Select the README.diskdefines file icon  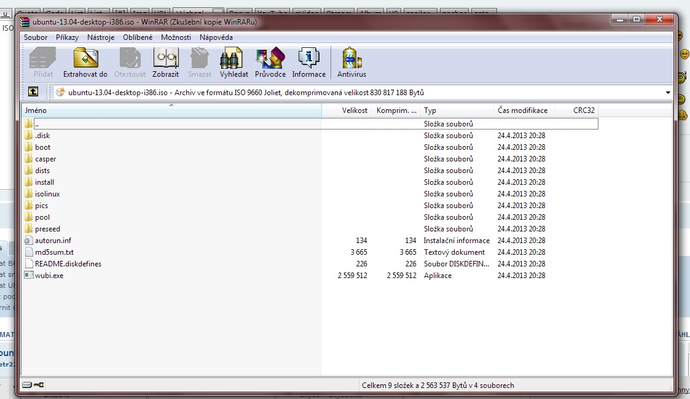(29, 264)
